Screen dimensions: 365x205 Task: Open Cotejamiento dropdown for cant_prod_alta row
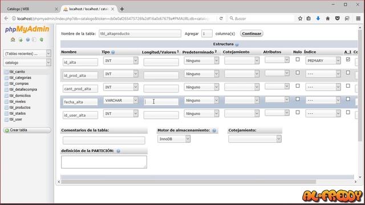(x=242, y=87)
